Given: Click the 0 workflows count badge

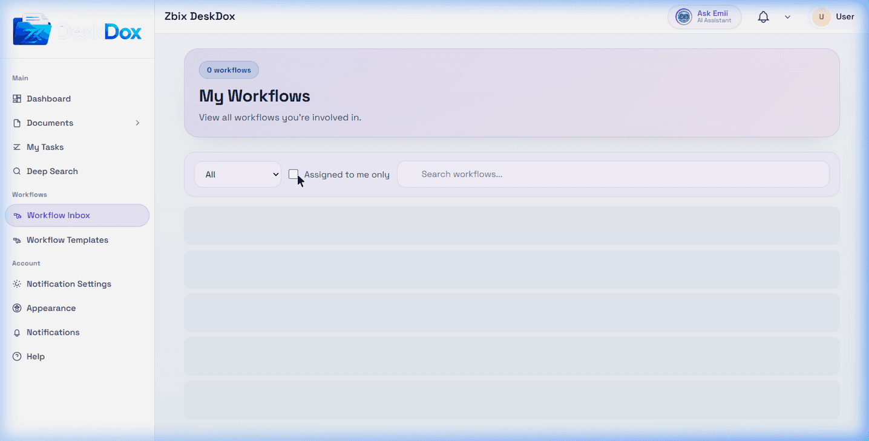Looking at the screenshot, I should pyautogui.click(x=229, y=70).
